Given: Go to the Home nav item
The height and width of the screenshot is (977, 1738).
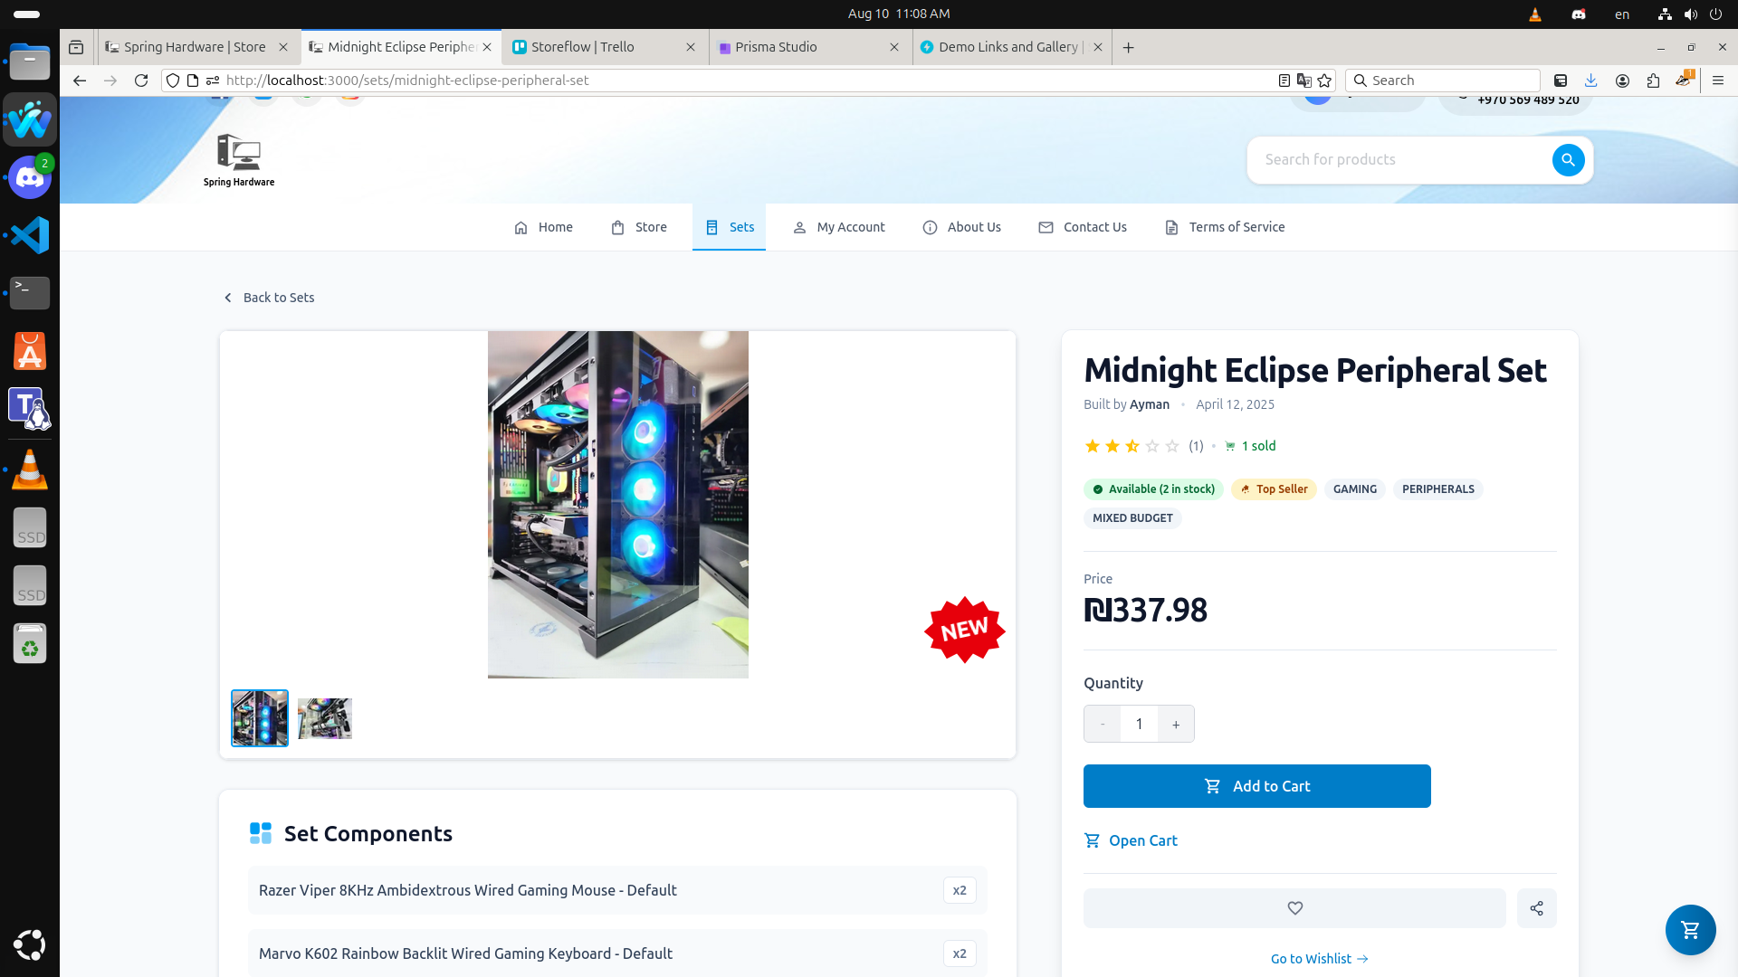Looking at the screenshot, I should [543, 227].
